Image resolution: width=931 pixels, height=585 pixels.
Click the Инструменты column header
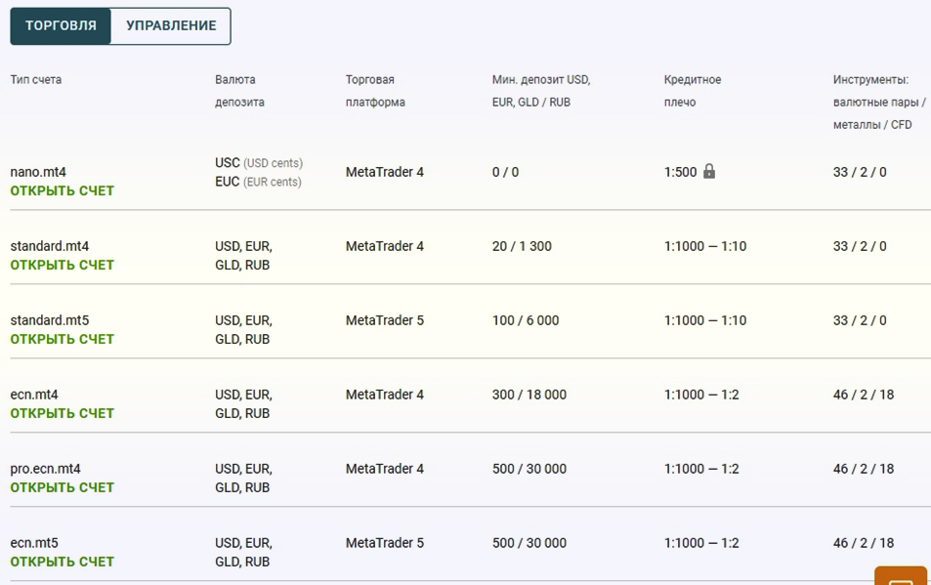click(x=878, y=102)
